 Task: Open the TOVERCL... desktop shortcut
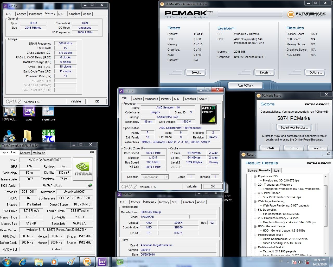[x=9, y=114]
